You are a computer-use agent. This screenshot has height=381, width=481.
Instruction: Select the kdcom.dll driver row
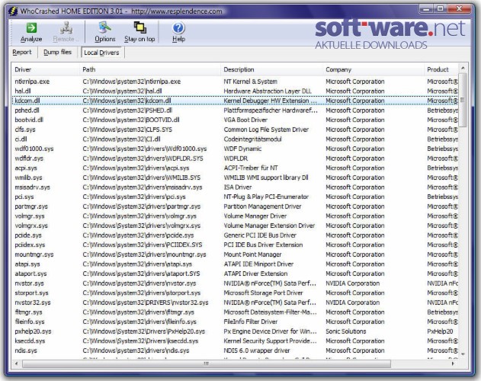[x=235, y=101]
